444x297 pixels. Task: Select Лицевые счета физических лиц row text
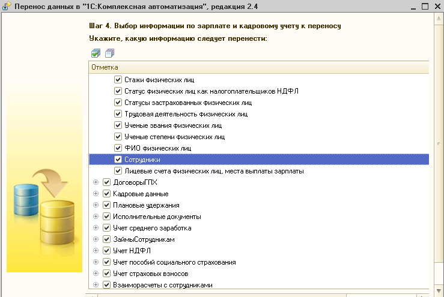click(x=214, y=171)
